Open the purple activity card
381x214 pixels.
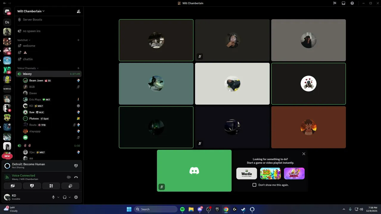(294, 174)
